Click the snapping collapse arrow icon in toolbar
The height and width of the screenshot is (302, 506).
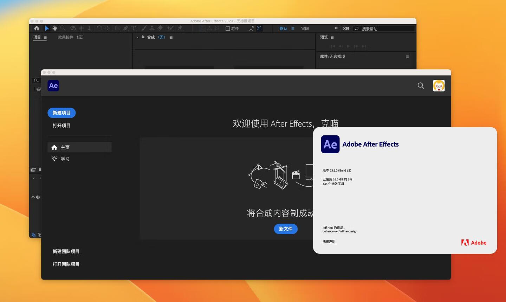point(251,28)
